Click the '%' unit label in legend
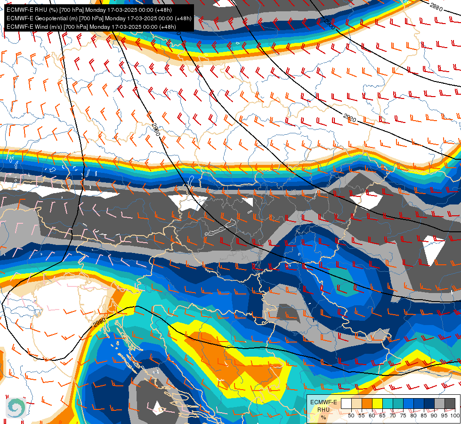Image resolution: width=461 pixels, height=424 pixels. coord(324,417)
